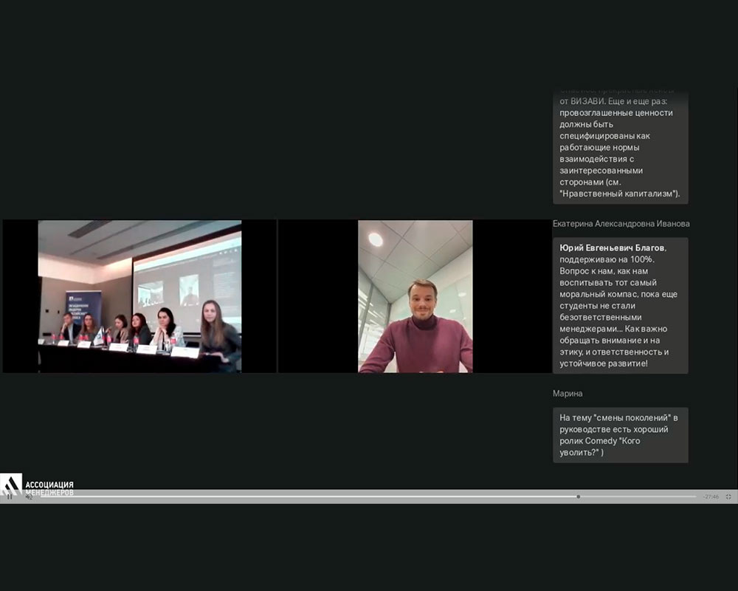This screenshot has height=591, width=738.
Task: Click the bold mention Юрий Евгеньевич Благов
Action: pos(612,248)
